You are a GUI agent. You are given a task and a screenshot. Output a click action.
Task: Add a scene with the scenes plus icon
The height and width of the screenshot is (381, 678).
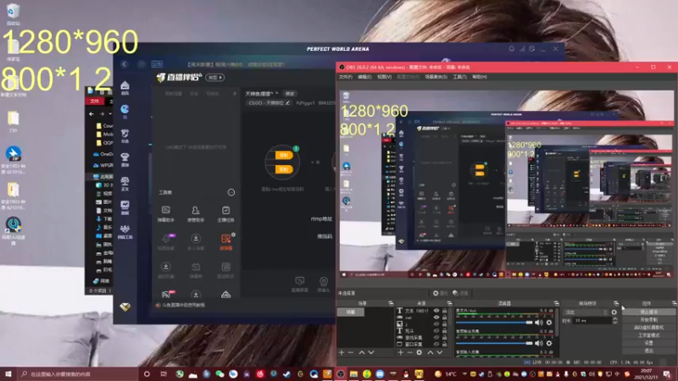[x=342, y=352]
